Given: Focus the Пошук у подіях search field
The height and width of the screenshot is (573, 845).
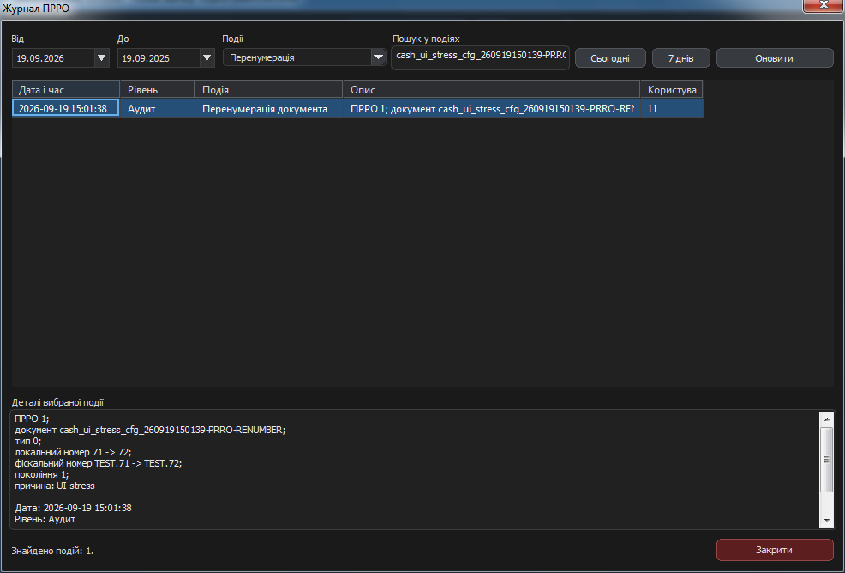Looking at the screenshot, I should click(480, 57).
